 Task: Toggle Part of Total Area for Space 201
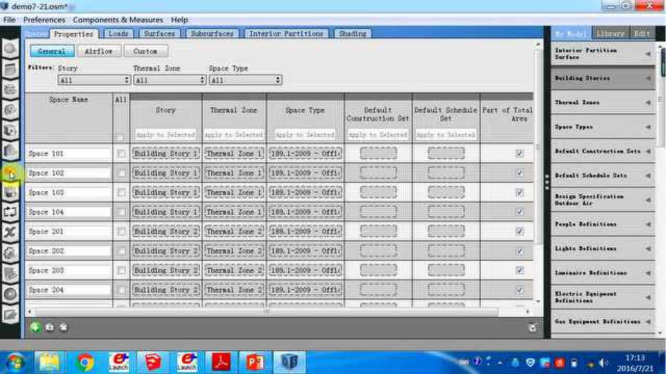[519, 232]
